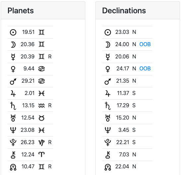This screenshot has height=175, width=181.
Task: Click the Chiron key glyph in Planets
Action: pyautogui.click(x=13, y=155)
